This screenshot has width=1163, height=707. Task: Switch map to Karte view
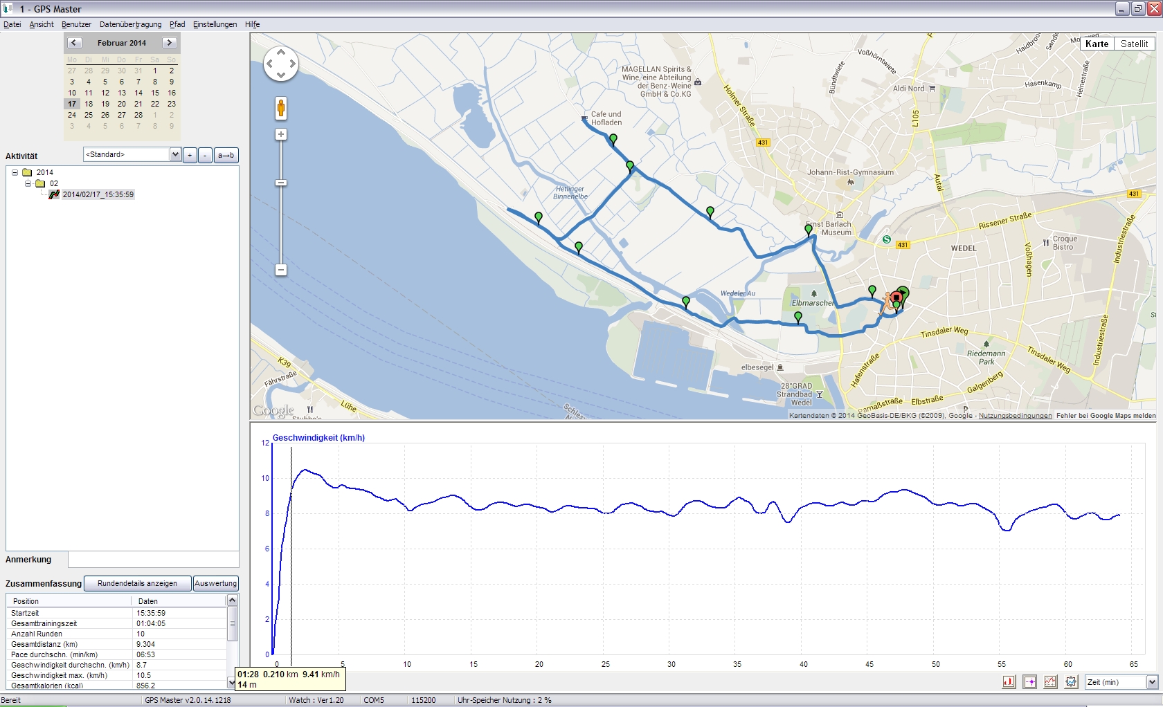click(x=1097, y=44)
